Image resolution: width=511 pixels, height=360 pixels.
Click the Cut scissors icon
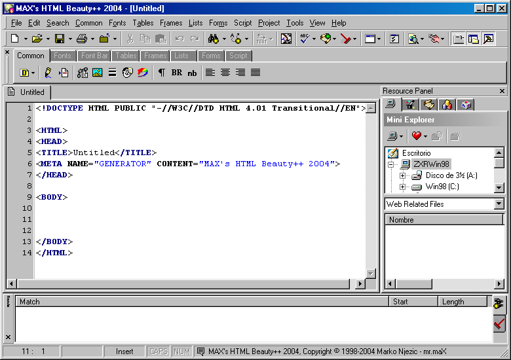tap(130, 39)
